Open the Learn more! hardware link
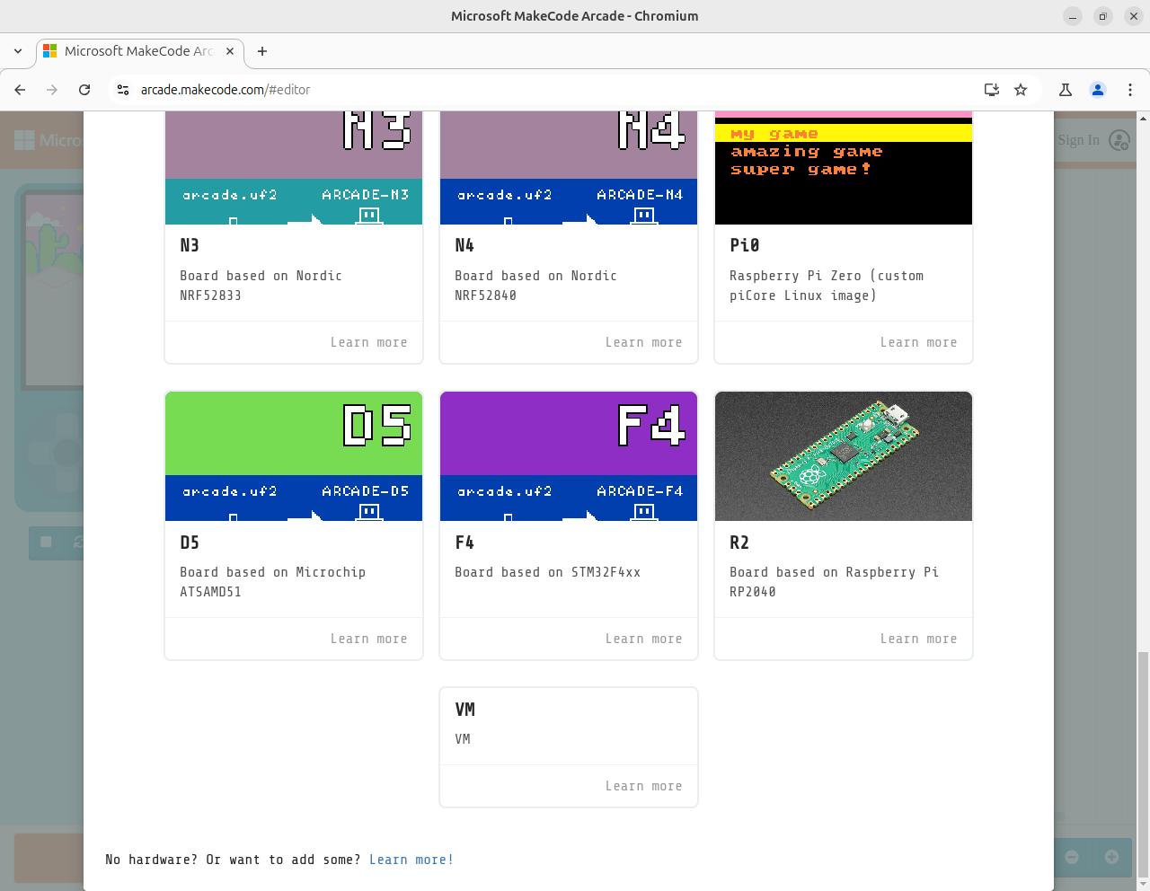This screenshot has width=1150, height=891. [411, 860]
